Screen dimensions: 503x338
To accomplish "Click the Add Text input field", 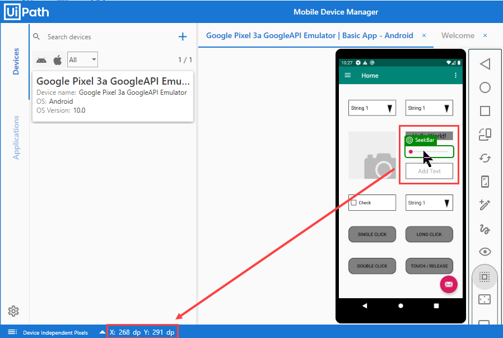I will pos(429,171).
